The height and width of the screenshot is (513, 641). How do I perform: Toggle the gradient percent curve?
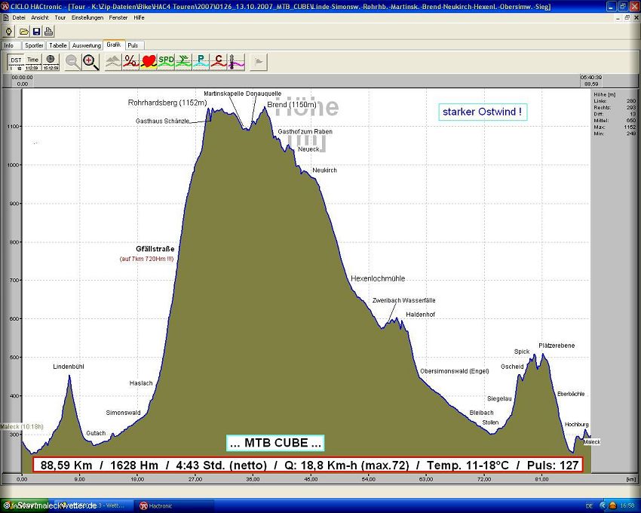click(131, 62)
